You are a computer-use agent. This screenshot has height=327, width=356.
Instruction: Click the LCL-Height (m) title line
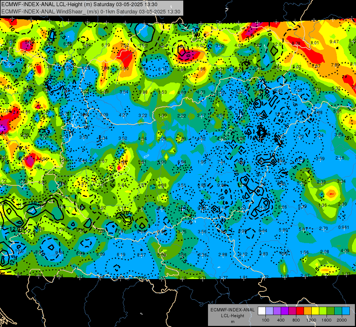coord(79,4)
